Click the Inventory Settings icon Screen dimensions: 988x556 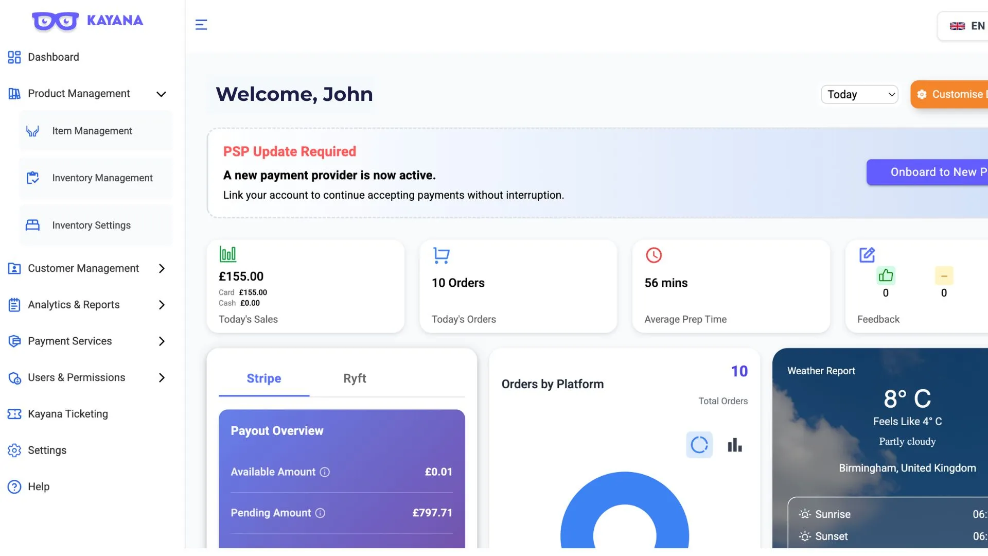tap(32, 225)
